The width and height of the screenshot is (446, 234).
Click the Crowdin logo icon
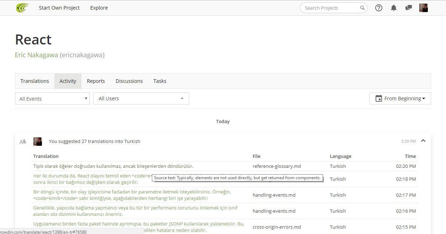point(23,7)
